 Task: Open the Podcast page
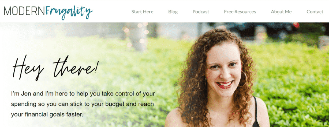click(x=201, y=12)
